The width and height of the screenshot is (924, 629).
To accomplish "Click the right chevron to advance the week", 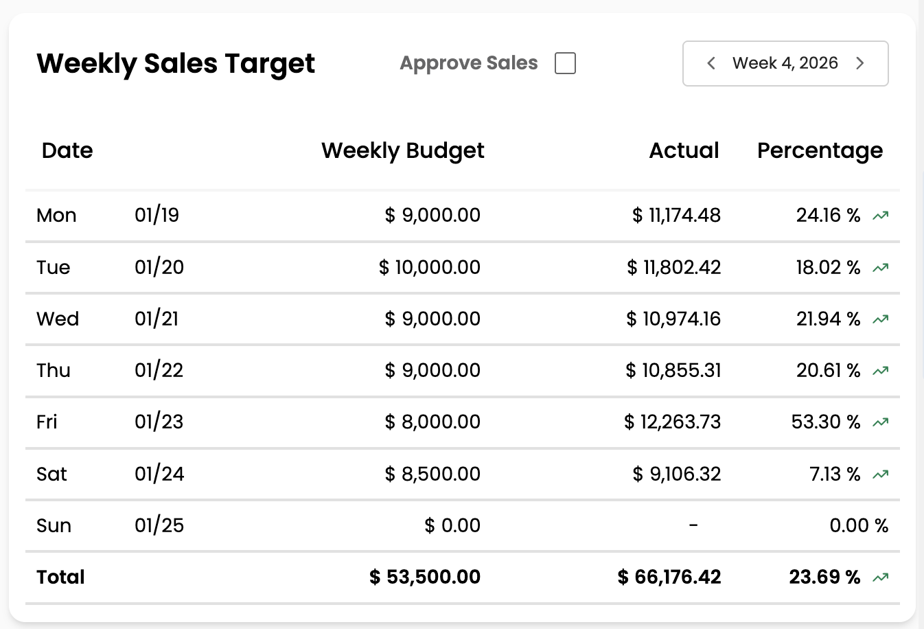I will (860, 63).
